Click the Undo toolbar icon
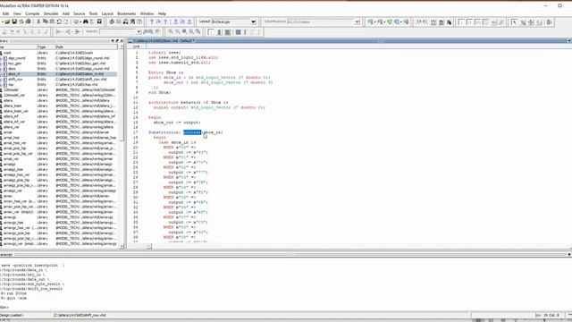This screenshot has width=572, height=322. [59, 21]
